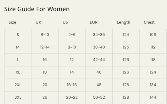The width and height of the screenshot is (167, 104).
Task: Click the Size column header
Action: 12,22
